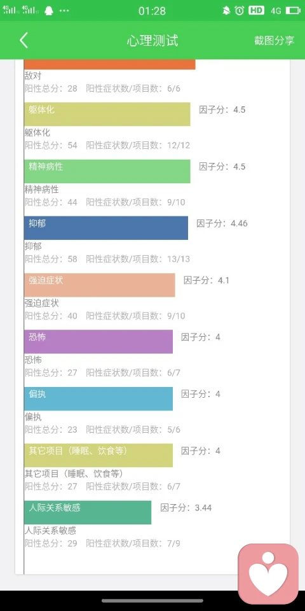Select the 人际关系敏感 teal bar

88,512
